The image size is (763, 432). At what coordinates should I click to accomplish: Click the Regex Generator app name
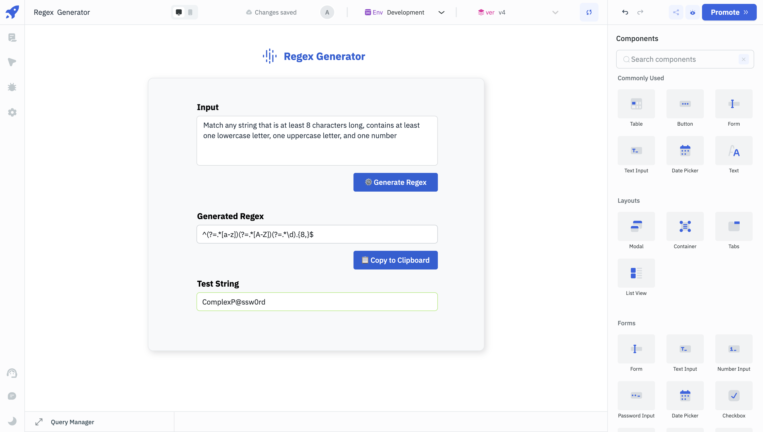62,12
